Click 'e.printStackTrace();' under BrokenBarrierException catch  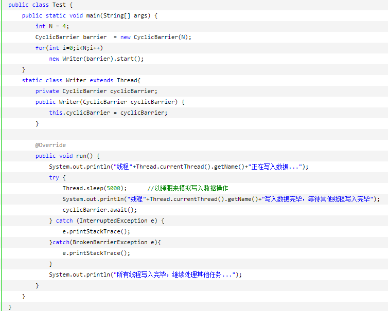(x=96, y=253)
